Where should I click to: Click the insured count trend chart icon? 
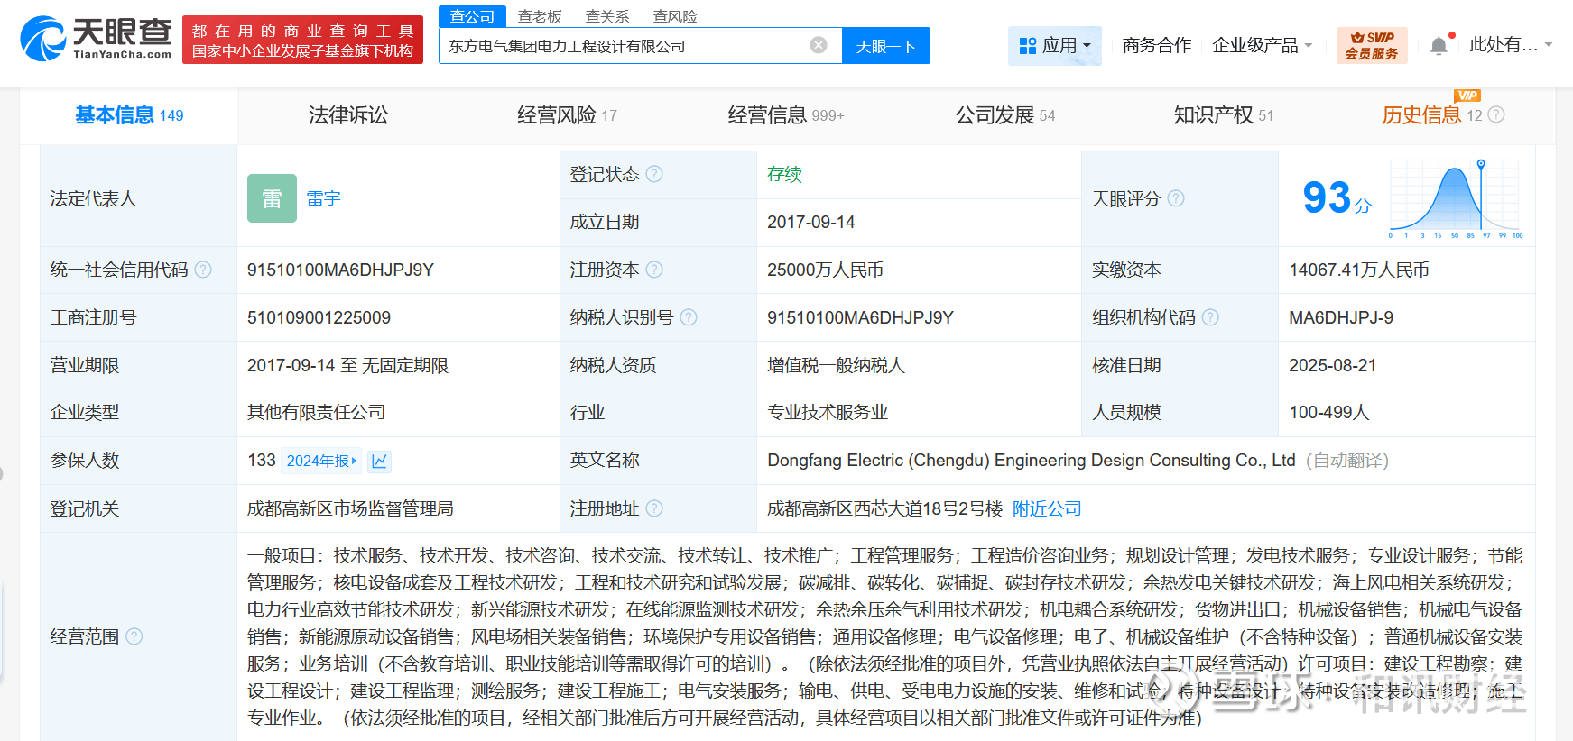coord(380,461)
